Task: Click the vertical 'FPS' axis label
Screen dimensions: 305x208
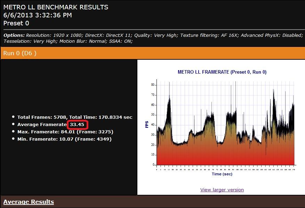Action: (147, 125)
